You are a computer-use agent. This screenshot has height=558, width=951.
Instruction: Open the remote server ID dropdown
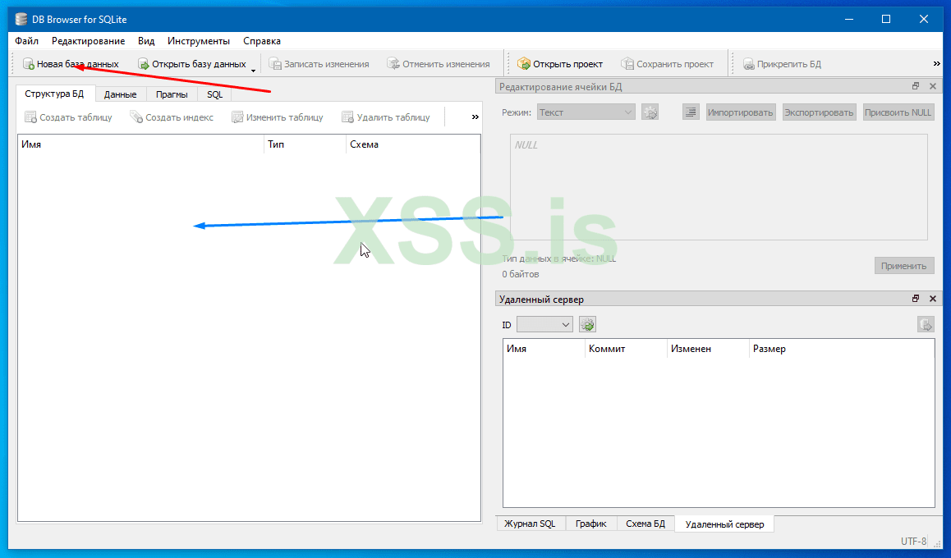(544, 325)
